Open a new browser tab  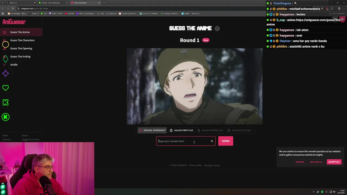104,3
